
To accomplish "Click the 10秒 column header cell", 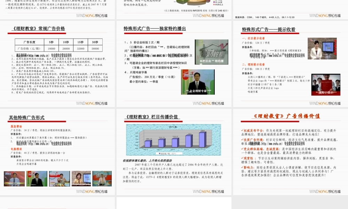I will [x=66, y=42].
